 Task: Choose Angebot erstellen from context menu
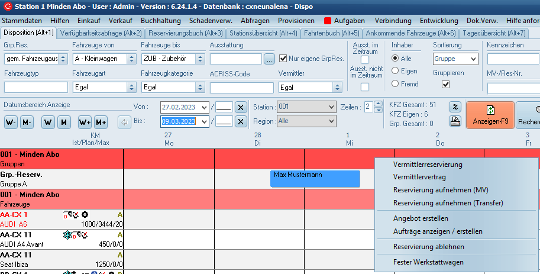coord(421,218)
